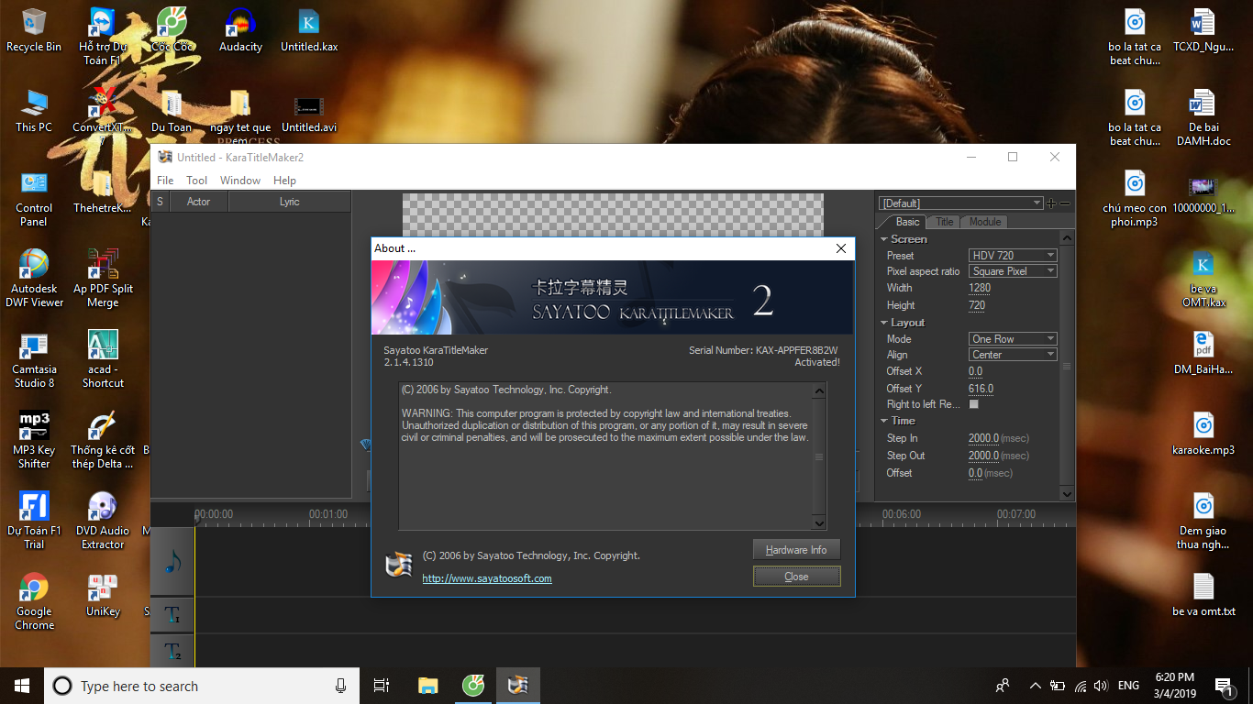Open the karaoke.mp3 desktop file
Viewport: 1253px width, 704px height.
(x=1203, y=434)
